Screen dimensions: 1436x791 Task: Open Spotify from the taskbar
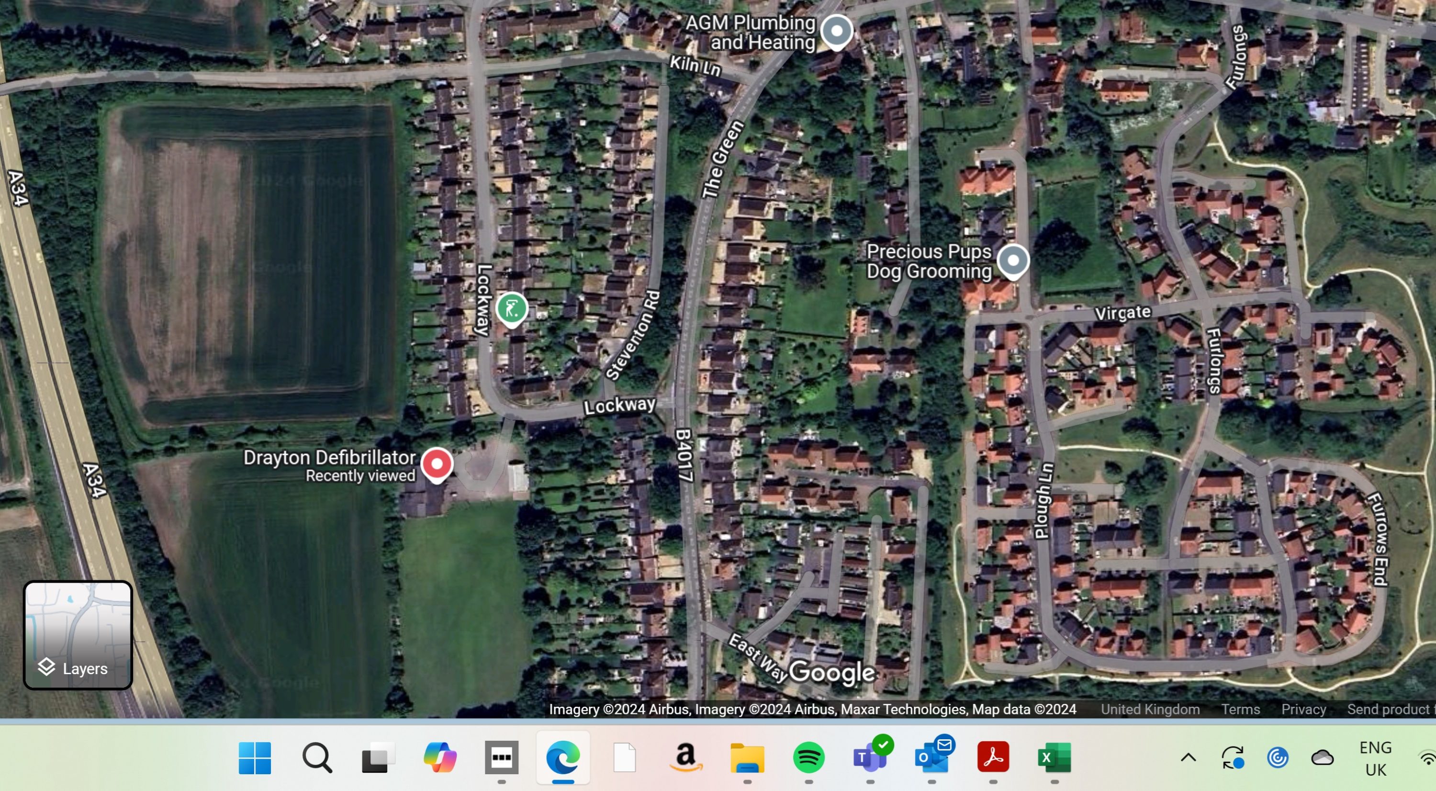pos(808,757)
